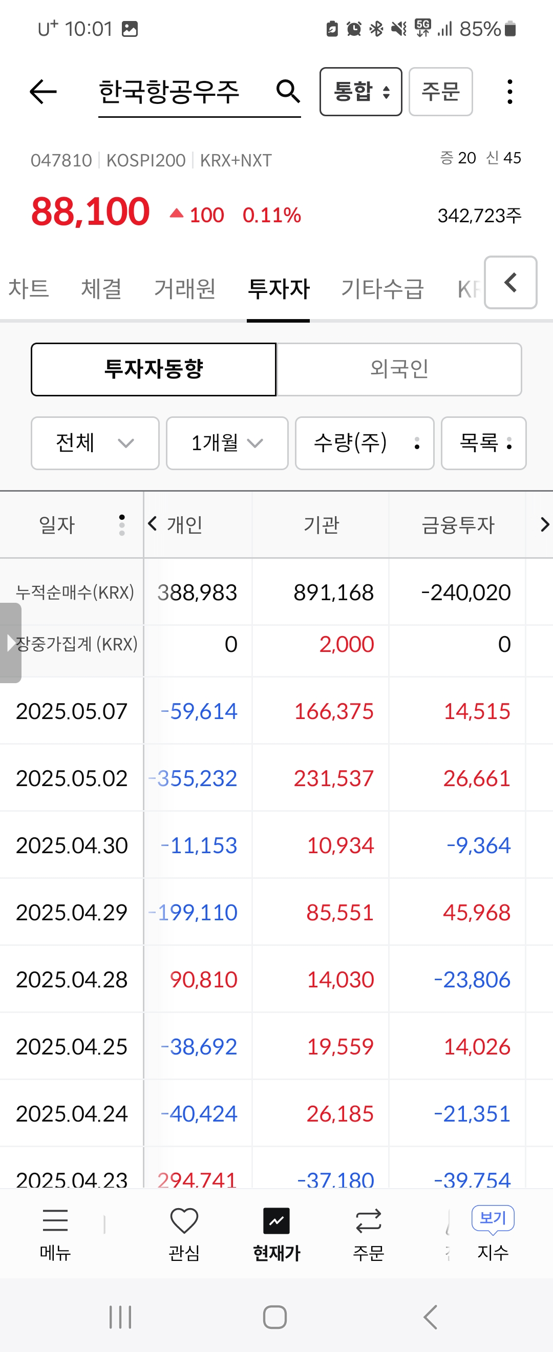Screen dimensions: 553x1352
Task: Select the 외국인 segment
Action: tap(399, 369)
